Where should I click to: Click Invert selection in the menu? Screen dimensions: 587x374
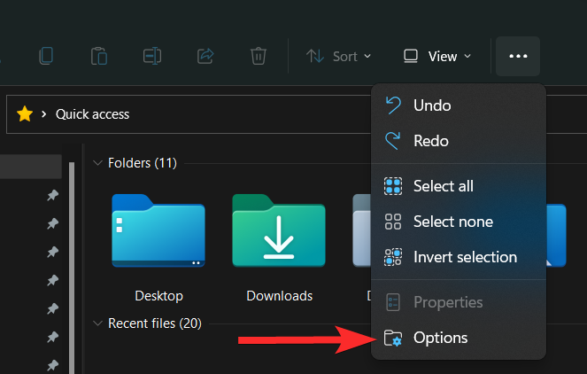point(465,257)
